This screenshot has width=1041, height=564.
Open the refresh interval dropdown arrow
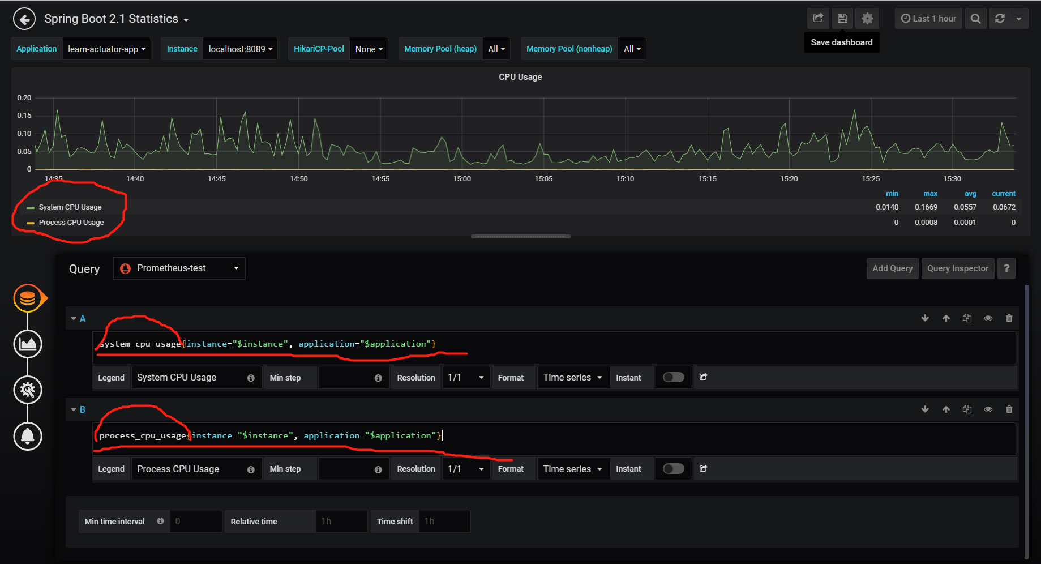point(1019,18)
